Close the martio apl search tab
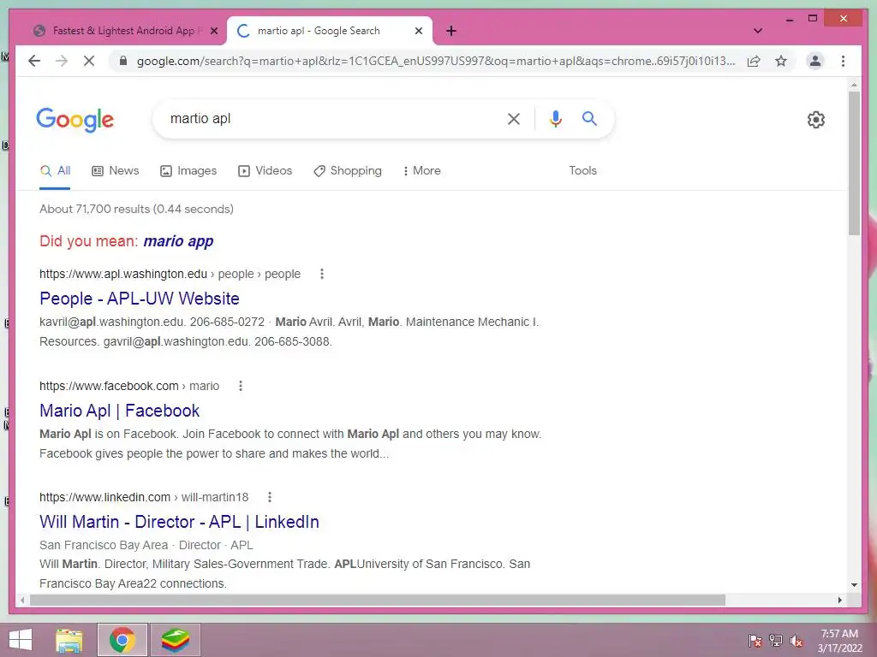 (x=418, y=31)
